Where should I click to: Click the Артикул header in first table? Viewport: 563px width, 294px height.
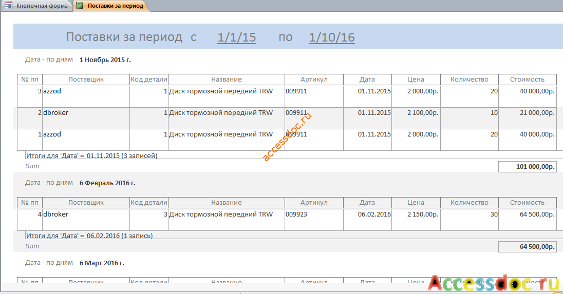click(314, 80)
